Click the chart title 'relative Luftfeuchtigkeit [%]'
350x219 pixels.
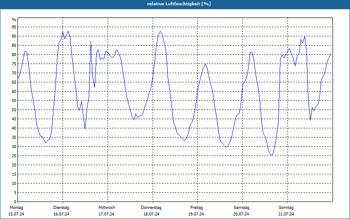pos(179,4)
